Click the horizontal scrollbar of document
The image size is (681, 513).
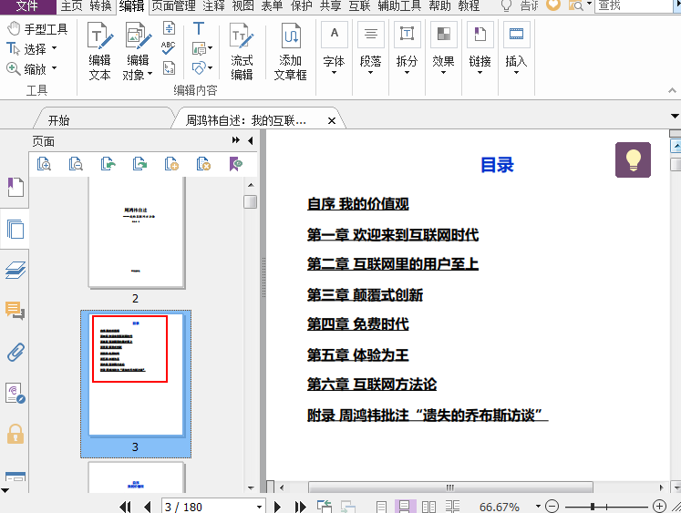tap(450, 487)
